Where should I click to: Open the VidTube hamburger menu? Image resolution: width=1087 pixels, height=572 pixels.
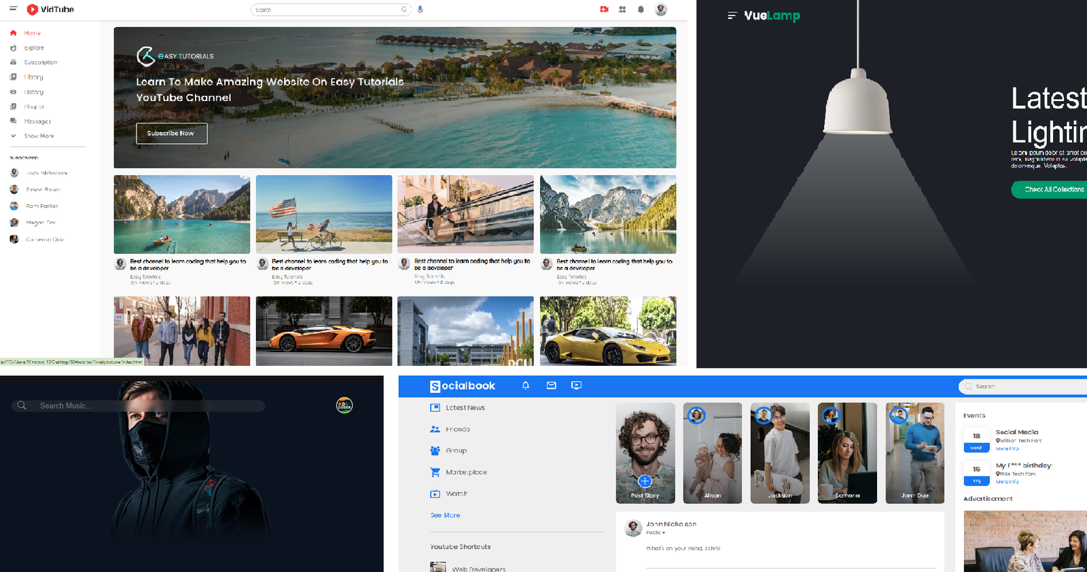(13, 9)
